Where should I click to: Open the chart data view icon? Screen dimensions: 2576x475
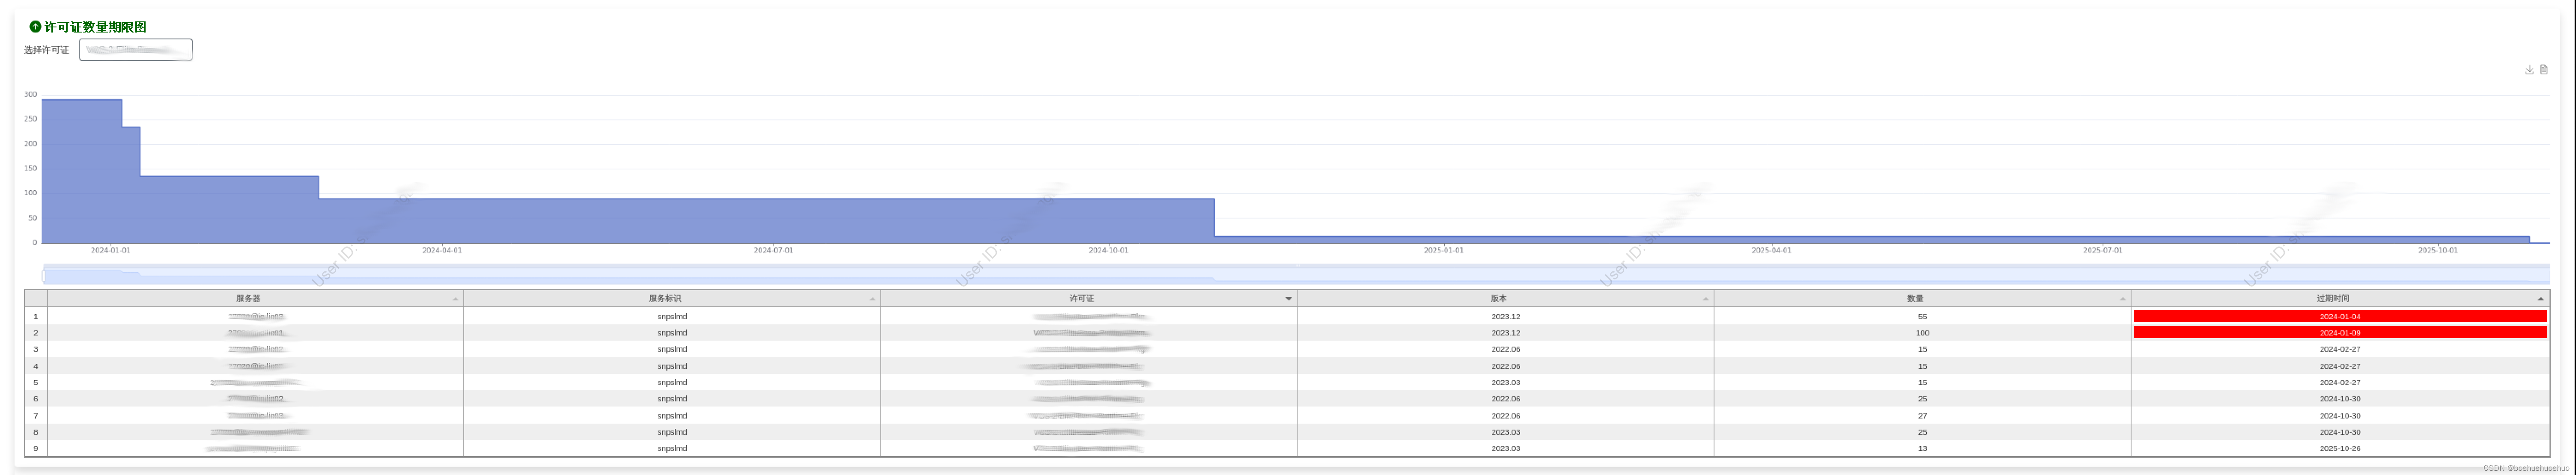coord(2543,70)
